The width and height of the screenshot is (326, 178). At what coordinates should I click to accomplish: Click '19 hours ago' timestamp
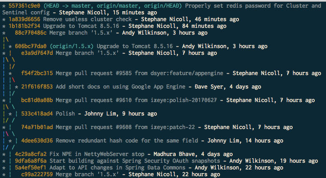[299, 161]
